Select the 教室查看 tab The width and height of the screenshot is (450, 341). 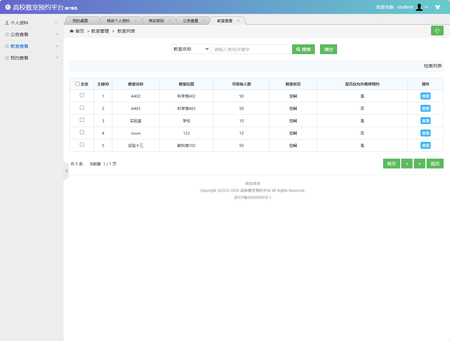coord(225,21)
